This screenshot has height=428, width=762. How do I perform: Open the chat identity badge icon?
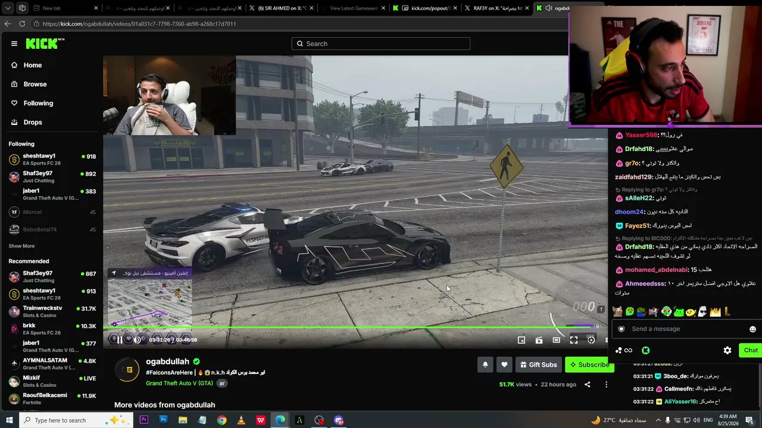point(622,329)
